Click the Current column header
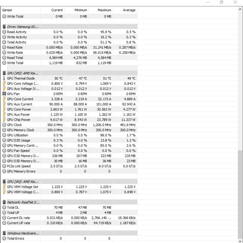243x243 pixels. [52, 10]
